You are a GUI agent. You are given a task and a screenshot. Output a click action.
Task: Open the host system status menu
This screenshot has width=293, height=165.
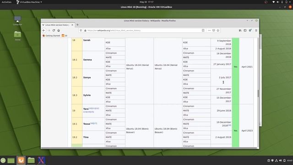point(282,2)
